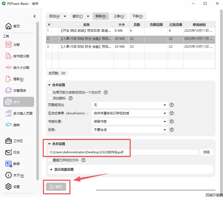The height and width of the screenshot is (197, 223).
Task: Collapse the sidebar with the left chevron
Action: [x=34, y=16]
